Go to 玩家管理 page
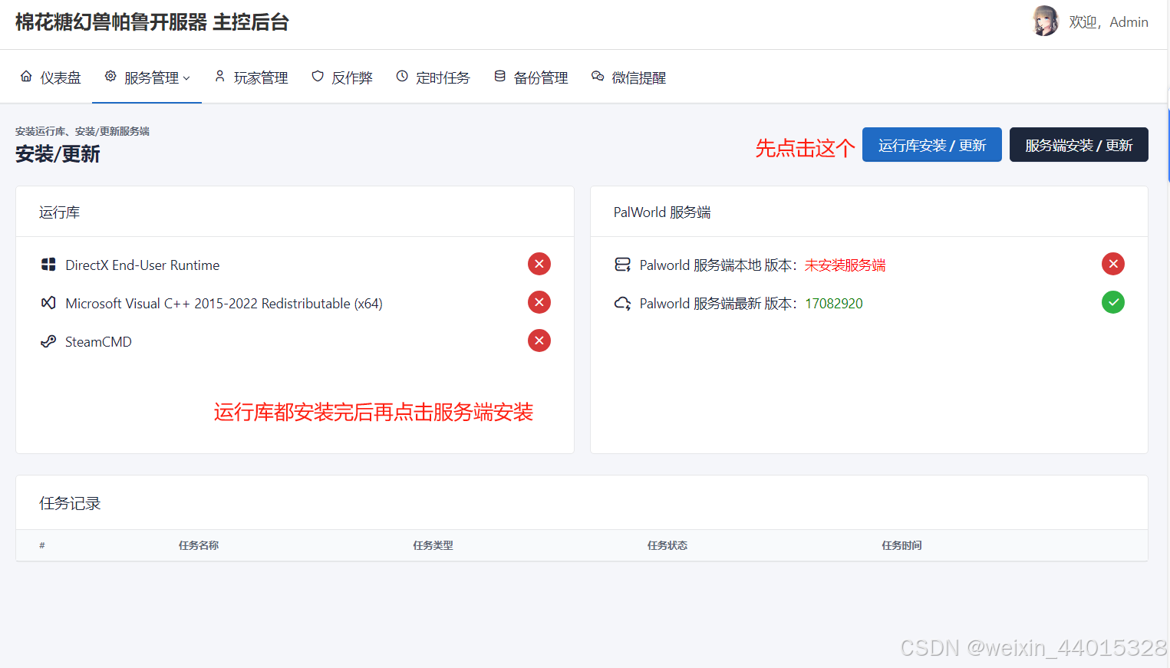Screen dimensions: 1170x668 pyautogui.click(x=252, y=77)
